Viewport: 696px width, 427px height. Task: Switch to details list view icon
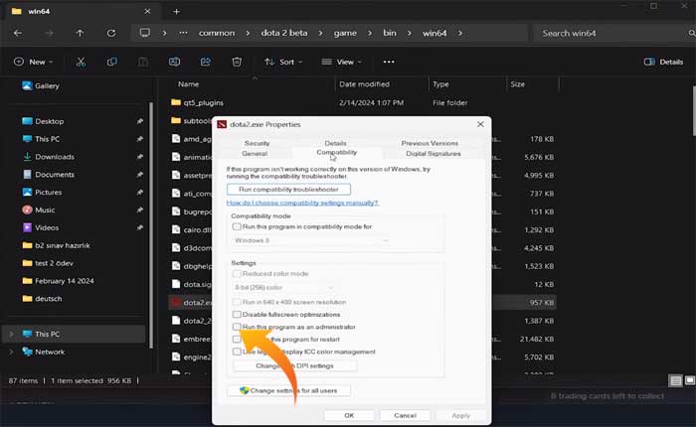(x=675, y=381)
